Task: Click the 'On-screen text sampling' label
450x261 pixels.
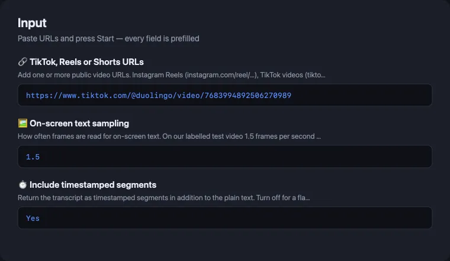Action: point(79,123)
